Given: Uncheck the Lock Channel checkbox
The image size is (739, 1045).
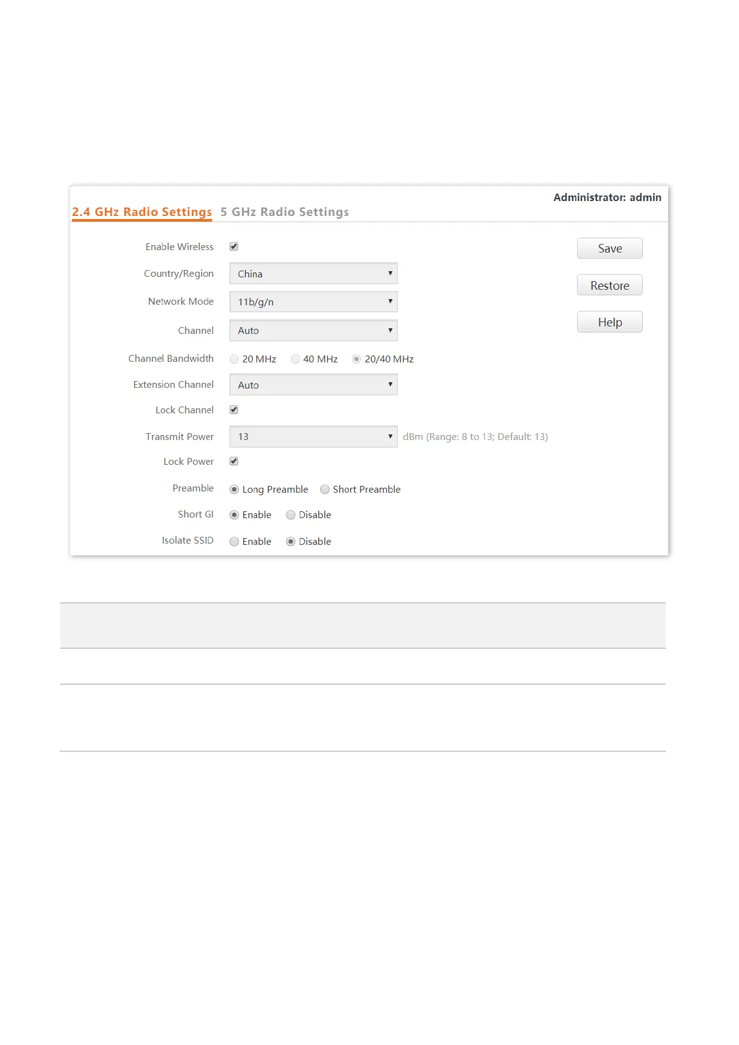Looking at the screenshot, I should [234, 410].
